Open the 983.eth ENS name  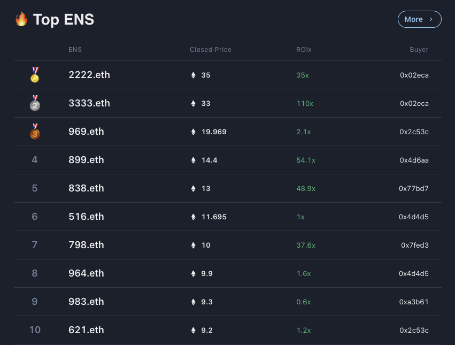click(86, 302)
